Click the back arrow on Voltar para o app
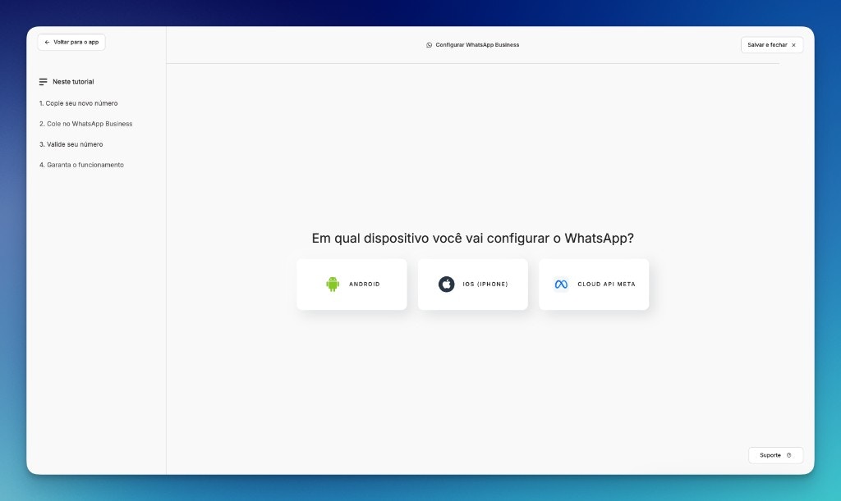 point(48,42)
